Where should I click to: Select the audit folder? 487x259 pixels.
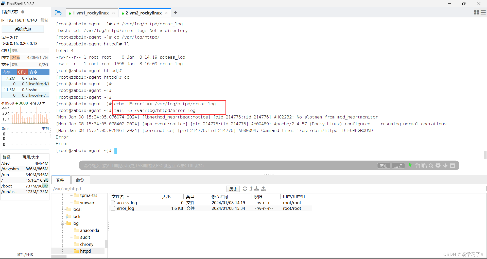[85, 237]
